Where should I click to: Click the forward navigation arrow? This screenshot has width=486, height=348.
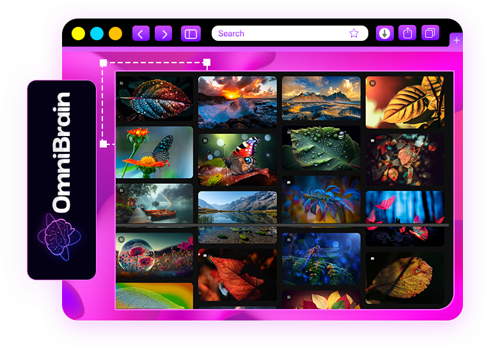164,34
